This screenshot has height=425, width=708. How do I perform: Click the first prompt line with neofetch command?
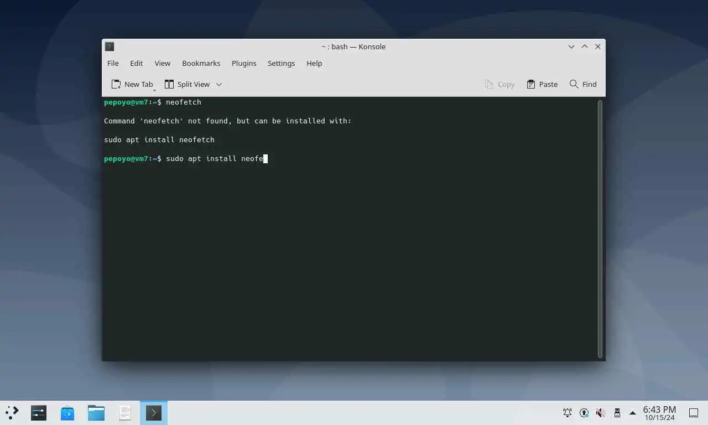[153, 102]
